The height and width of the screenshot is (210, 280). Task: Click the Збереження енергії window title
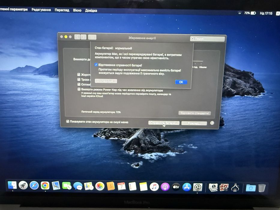142,38
